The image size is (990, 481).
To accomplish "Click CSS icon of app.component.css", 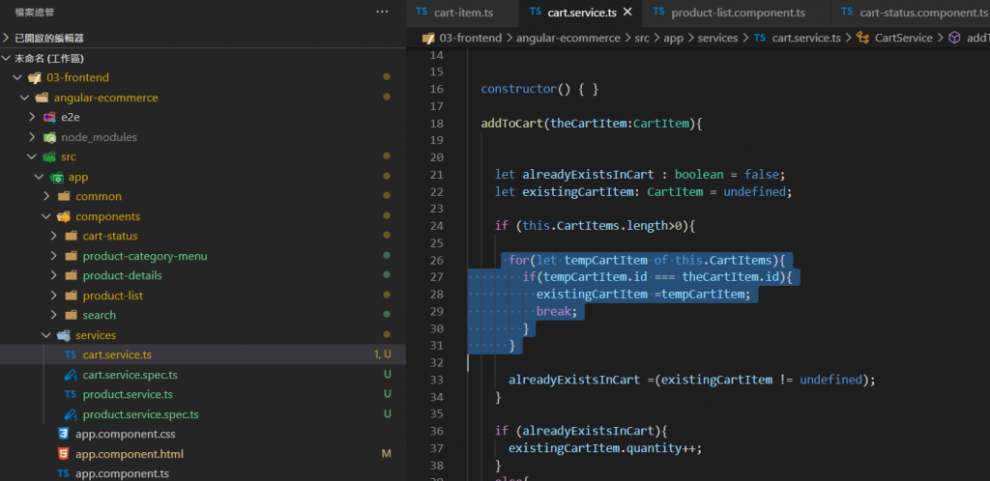I will pyautogui.click(x=63, y=434).
